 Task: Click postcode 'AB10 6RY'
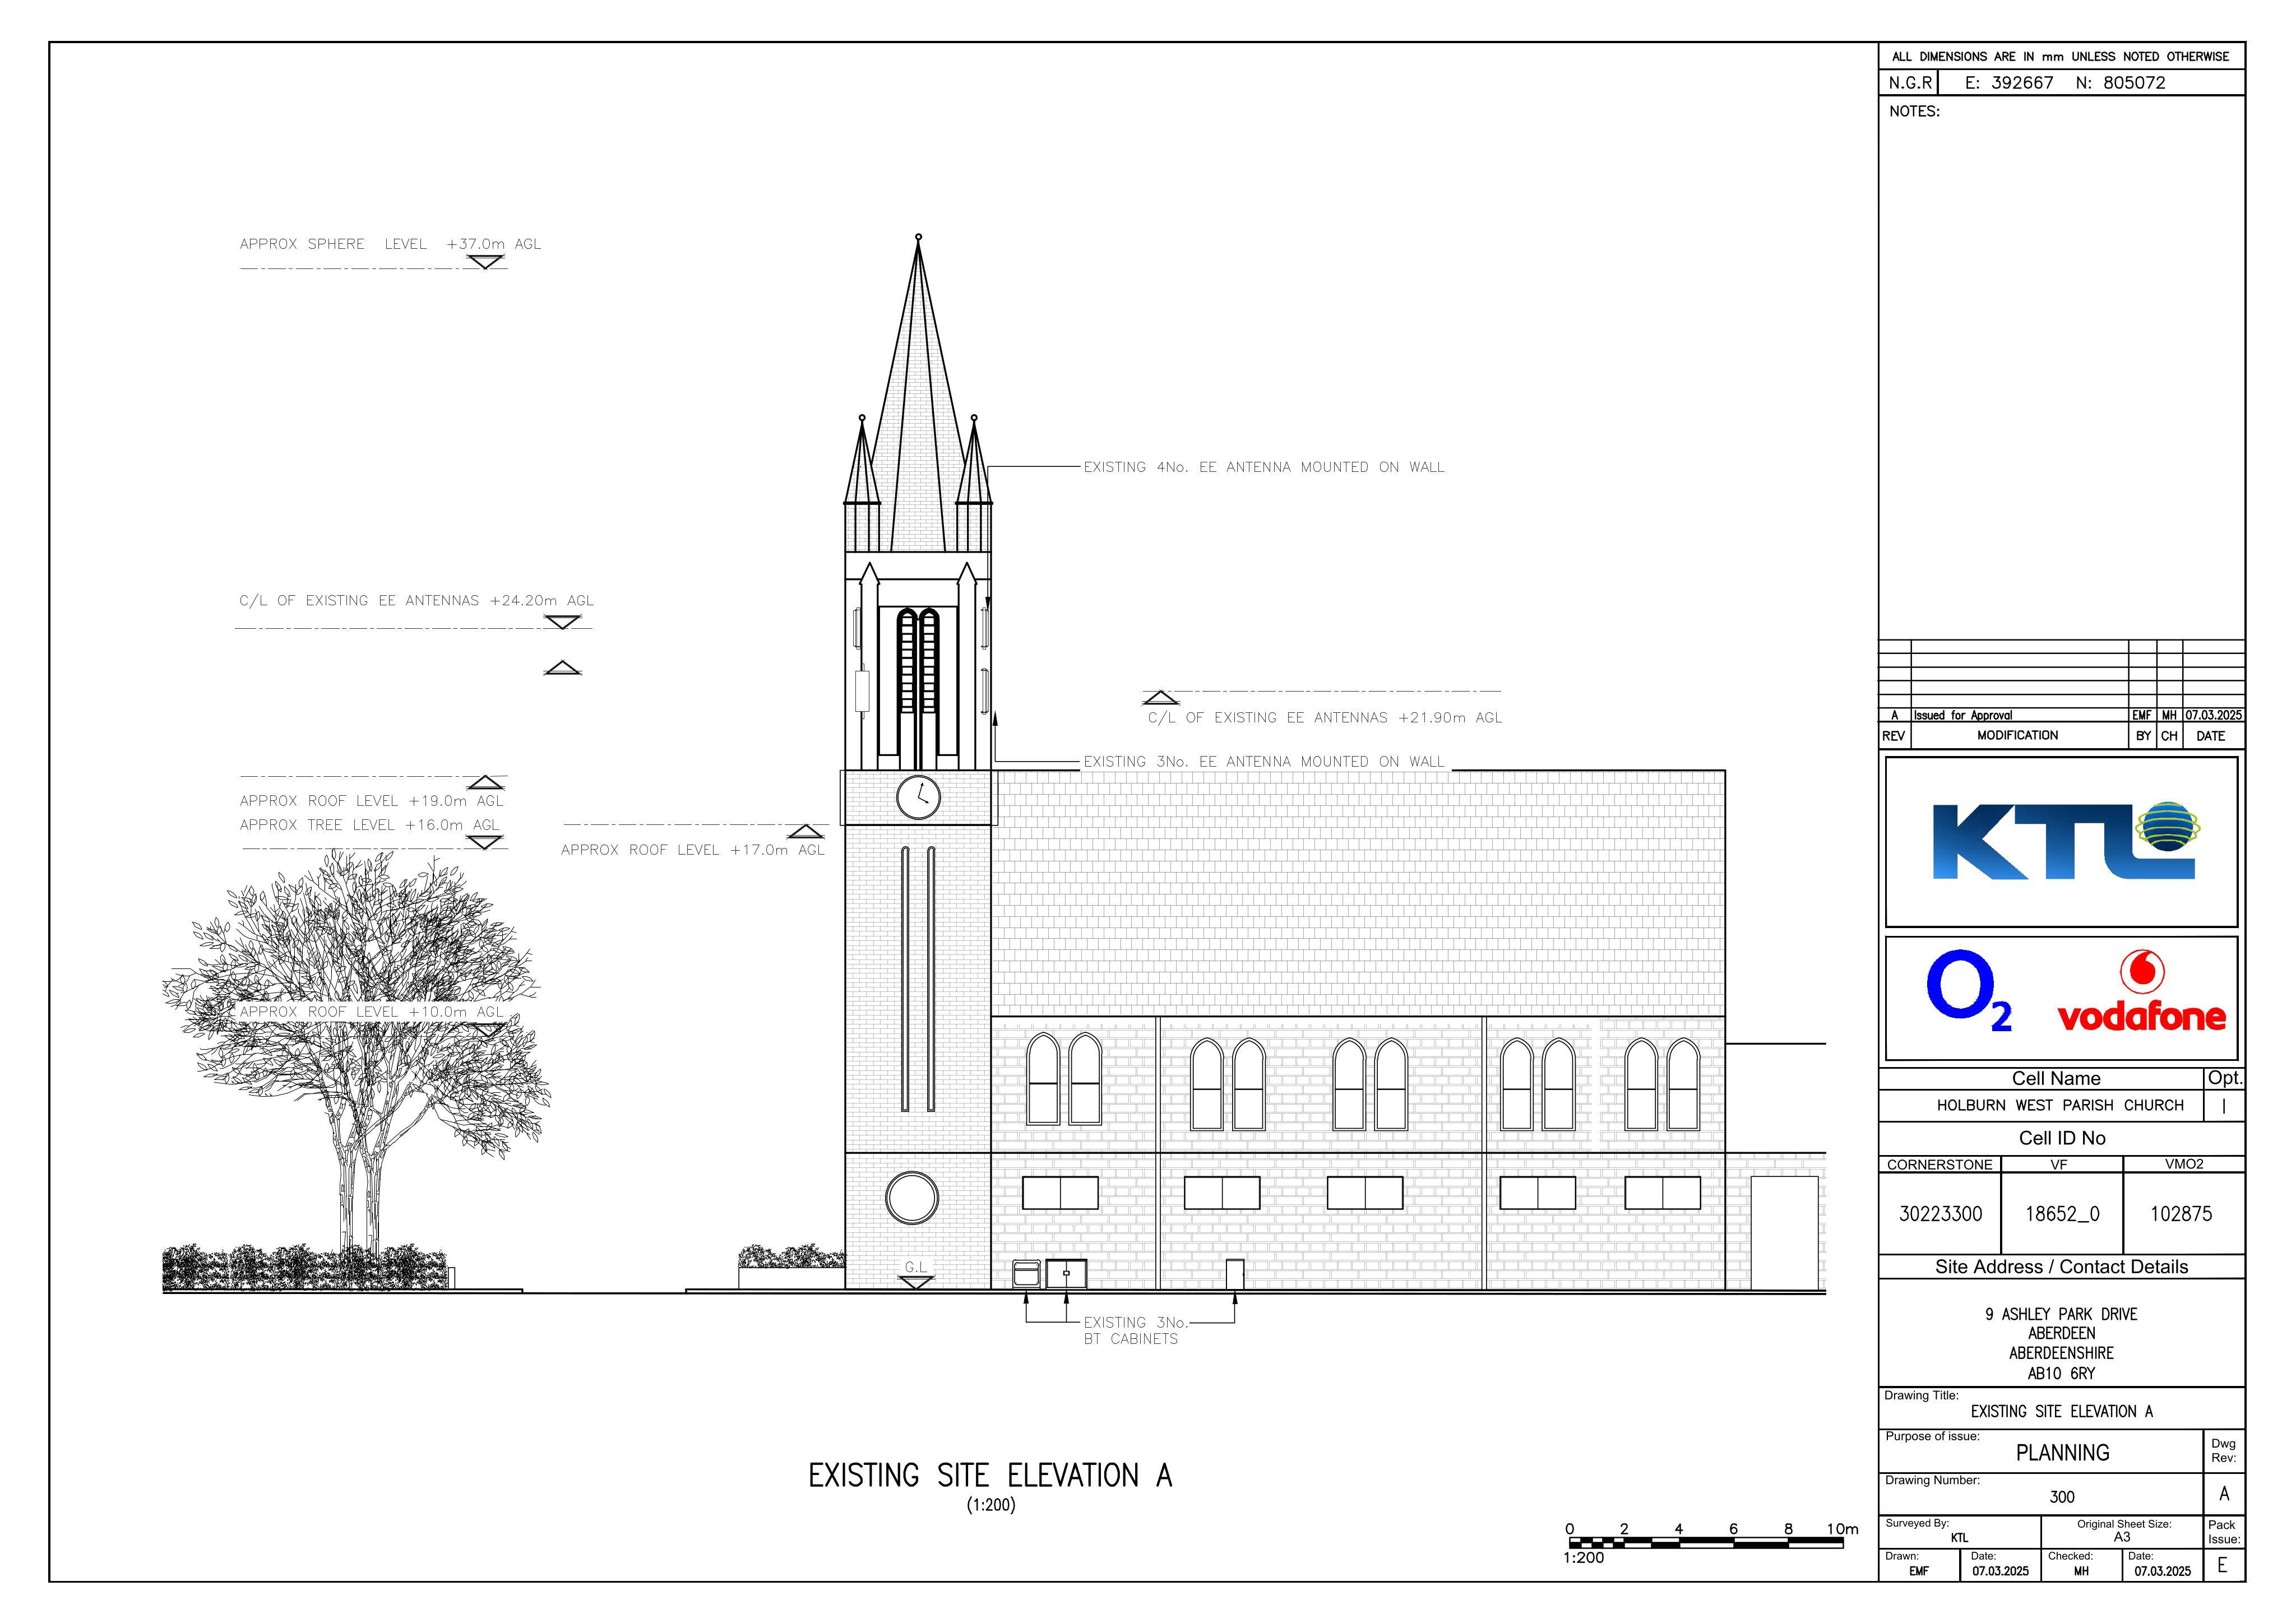pyautogui.click(x=2061, y=1374)
